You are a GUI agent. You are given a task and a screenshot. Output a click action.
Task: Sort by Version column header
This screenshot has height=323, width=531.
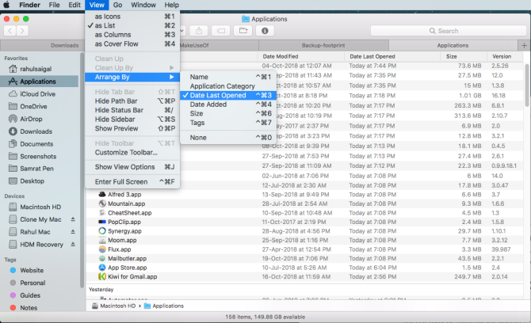tap(502, 56)
